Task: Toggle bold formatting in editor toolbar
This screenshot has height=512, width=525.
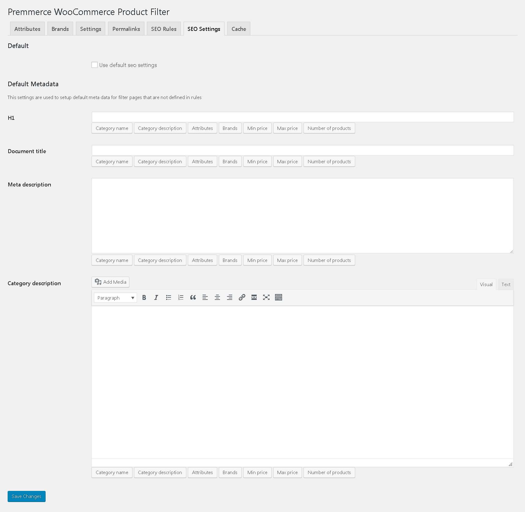Action: [x=144, y=297]
